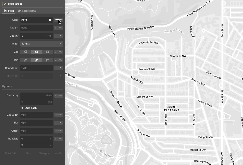Select the butt line cap icon
243x165 pixels.
[26, 52]
